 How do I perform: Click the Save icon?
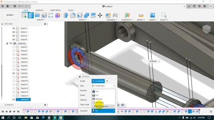click(x=15, y=6)
